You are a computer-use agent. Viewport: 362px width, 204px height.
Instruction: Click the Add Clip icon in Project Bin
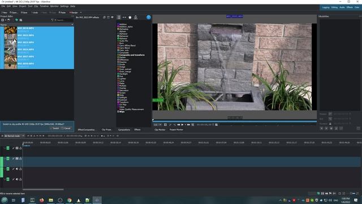(2, 20)
